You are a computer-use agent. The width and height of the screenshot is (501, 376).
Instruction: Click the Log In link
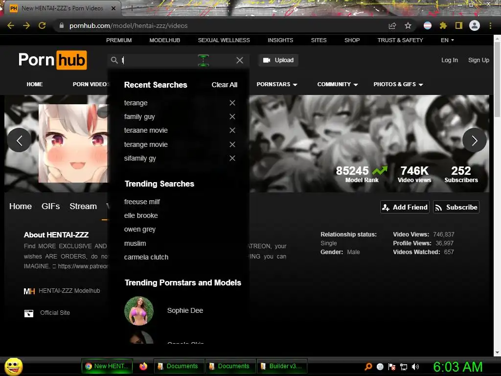pos(450,60)
